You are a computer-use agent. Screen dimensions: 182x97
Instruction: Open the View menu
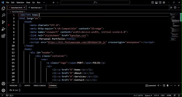point(28,2)
